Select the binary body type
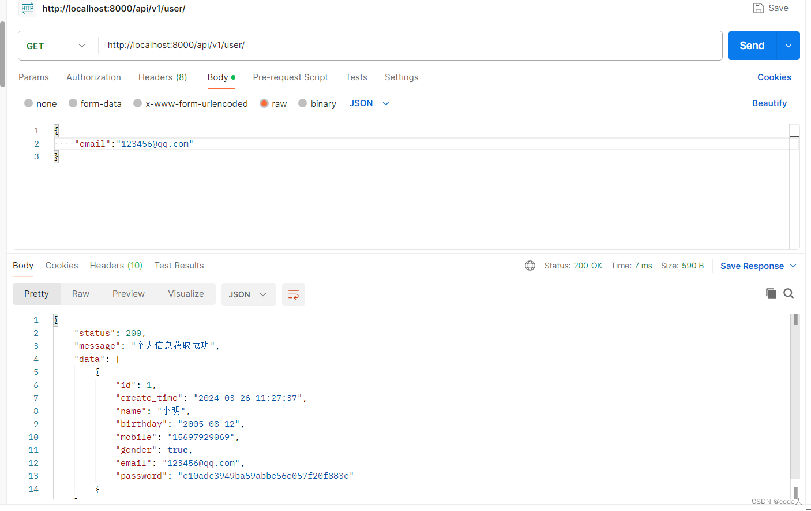This screenshot has width=811, height=511. pos(317,103)
